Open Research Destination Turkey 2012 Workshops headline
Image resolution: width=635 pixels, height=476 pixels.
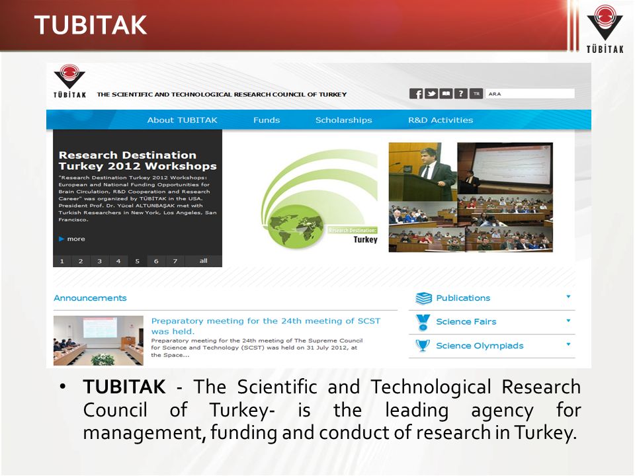click(x=138, y=161)
